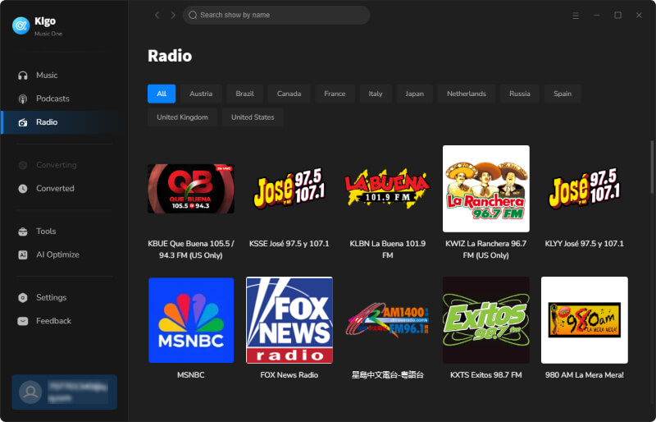The height and width of the screenshot is (422, 656).
Task: Click the KLBN La Buena 101.9 FM title
Action: [387, 250]
